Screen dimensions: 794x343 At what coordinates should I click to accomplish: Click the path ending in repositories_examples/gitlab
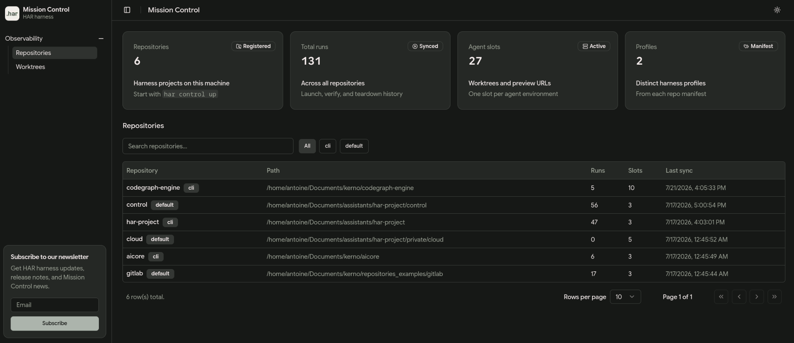click(x=355, y=274)
